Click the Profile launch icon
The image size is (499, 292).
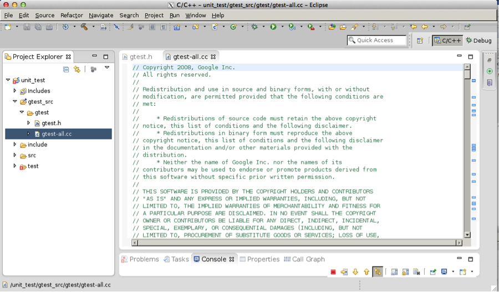click(x=292, y=27)
